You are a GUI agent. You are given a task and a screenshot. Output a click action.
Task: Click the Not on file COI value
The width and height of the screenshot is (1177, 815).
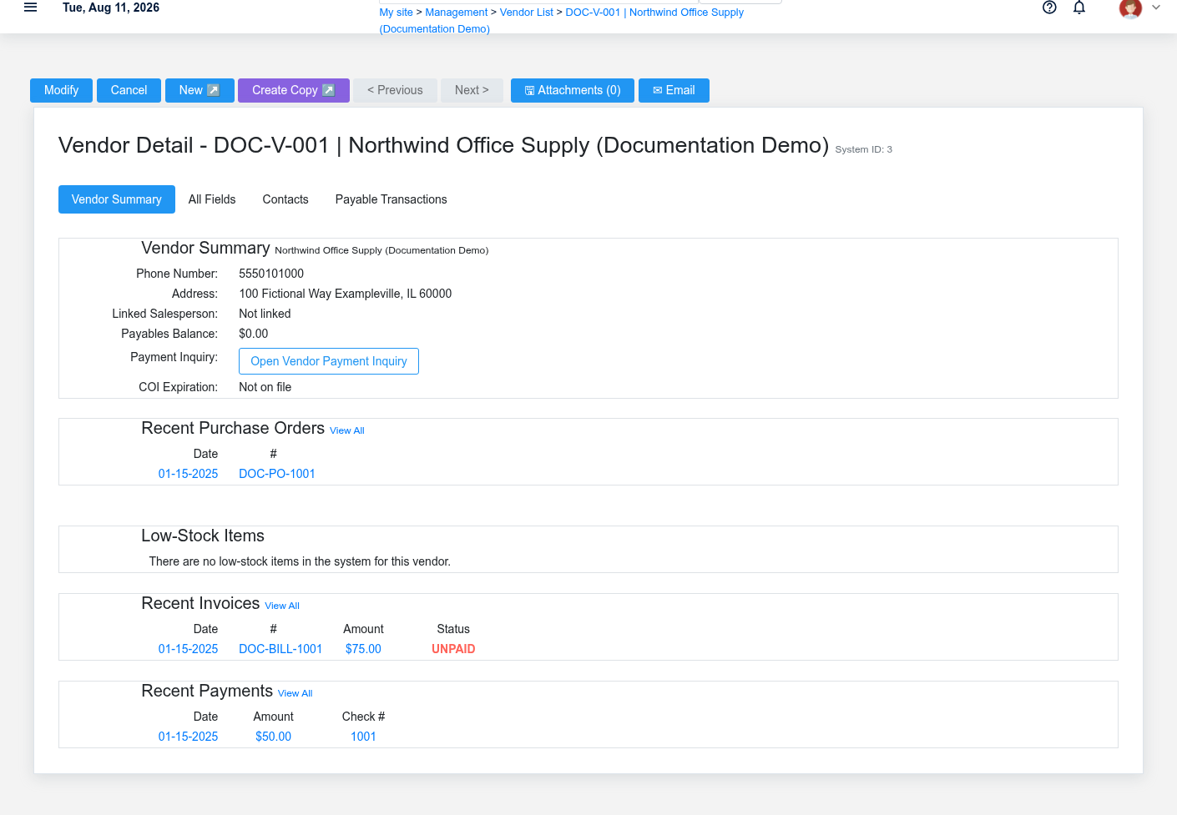(x=265, y=387)
